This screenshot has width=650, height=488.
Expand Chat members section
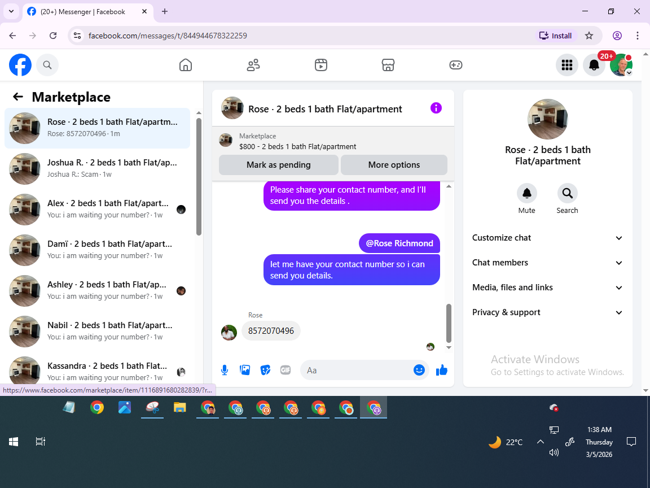pos(547,263)
